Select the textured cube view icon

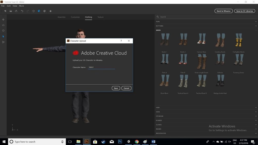click(x=45, y=11)
